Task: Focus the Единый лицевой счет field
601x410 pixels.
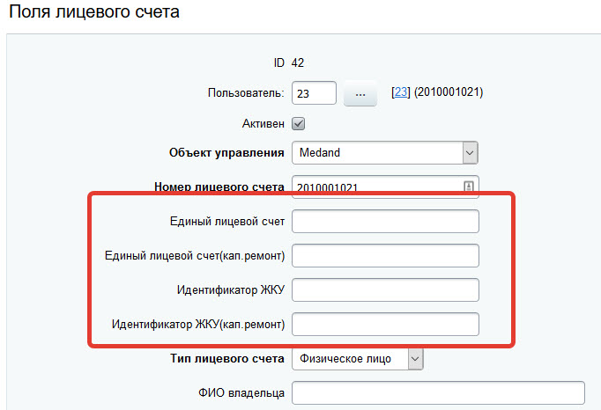Action: 385,221
